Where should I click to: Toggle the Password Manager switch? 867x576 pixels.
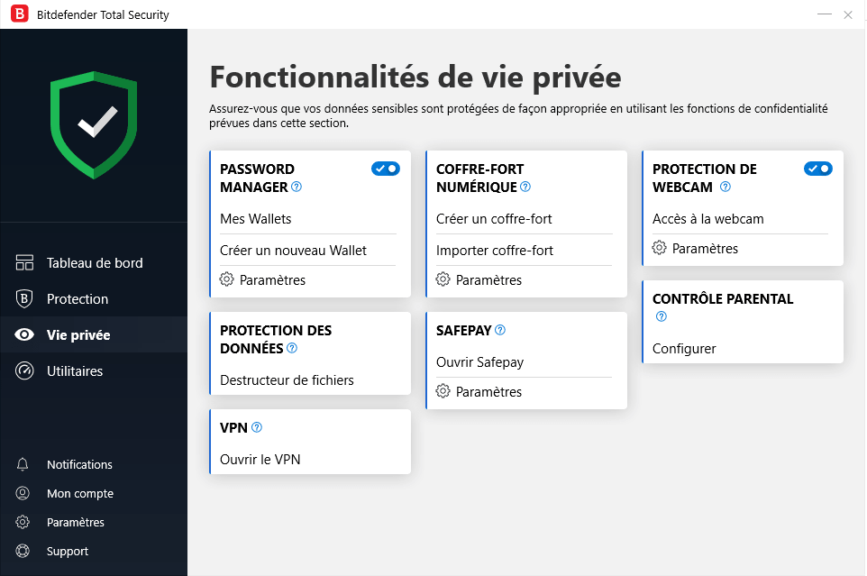click(x=386, y=169)
